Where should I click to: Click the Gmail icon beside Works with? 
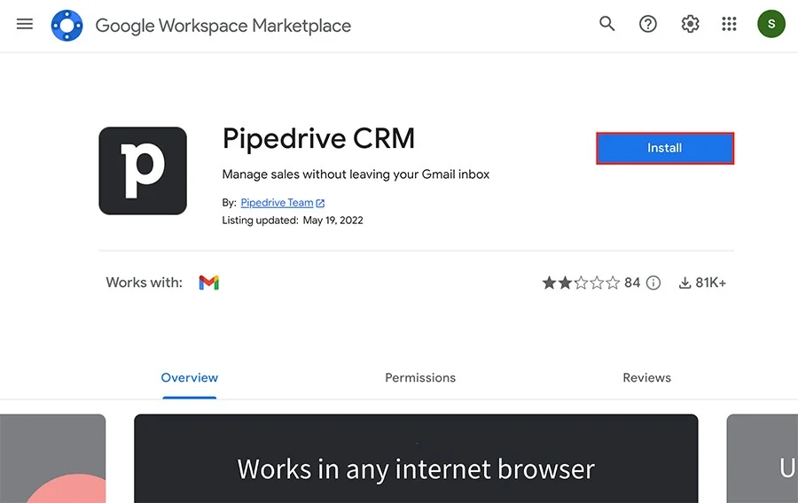tap(209, 282)
